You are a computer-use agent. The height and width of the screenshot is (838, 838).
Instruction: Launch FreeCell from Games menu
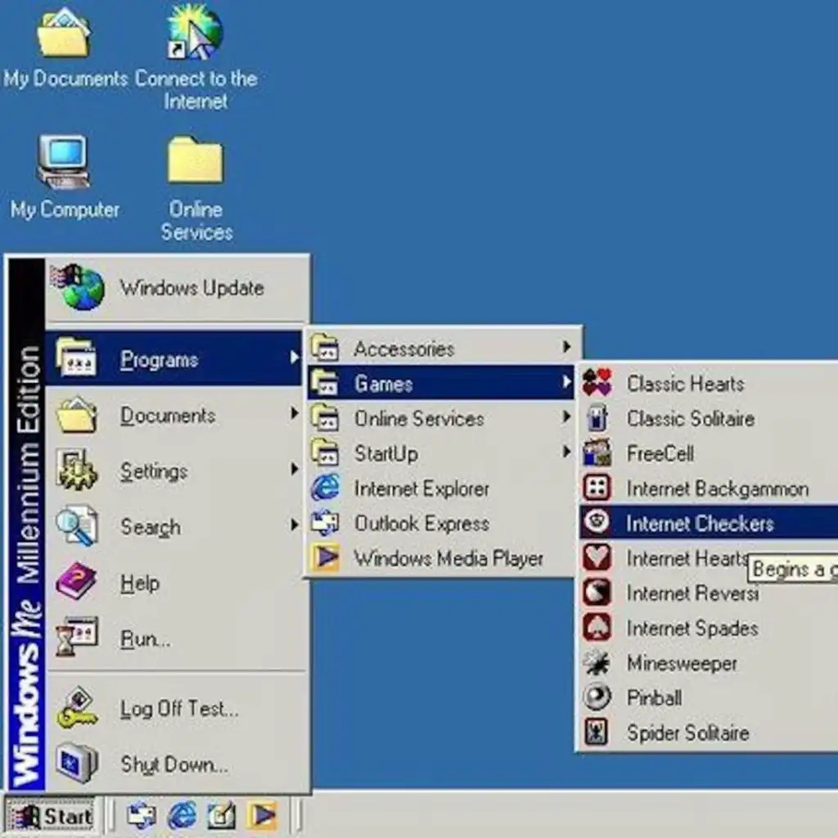(x=708, y=453)
